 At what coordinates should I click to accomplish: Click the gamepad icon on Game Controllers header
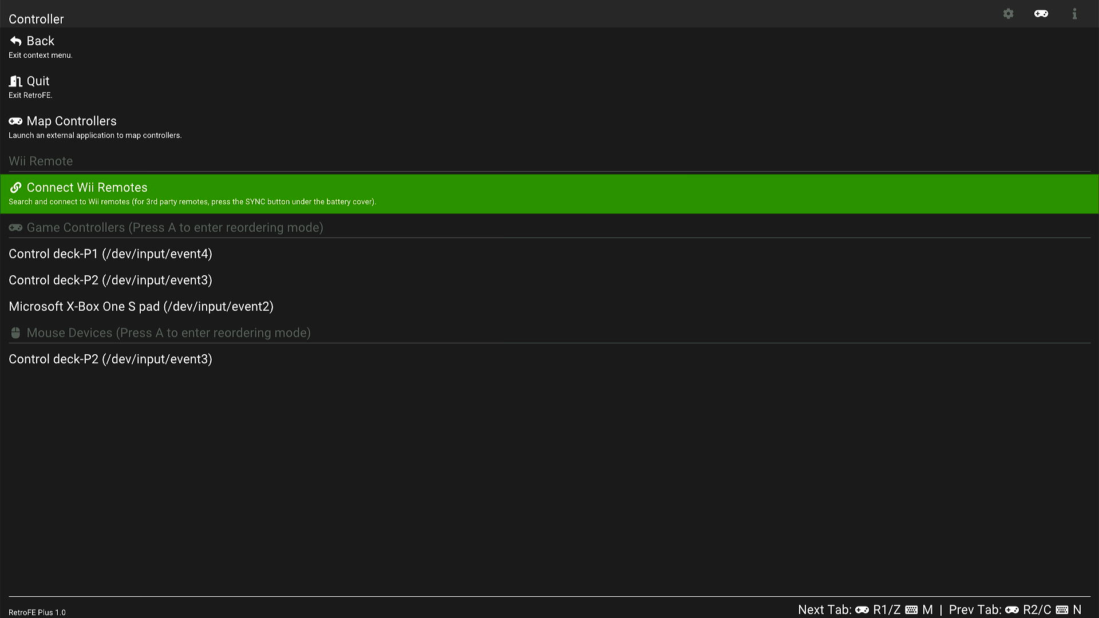(x=15, y=227)
